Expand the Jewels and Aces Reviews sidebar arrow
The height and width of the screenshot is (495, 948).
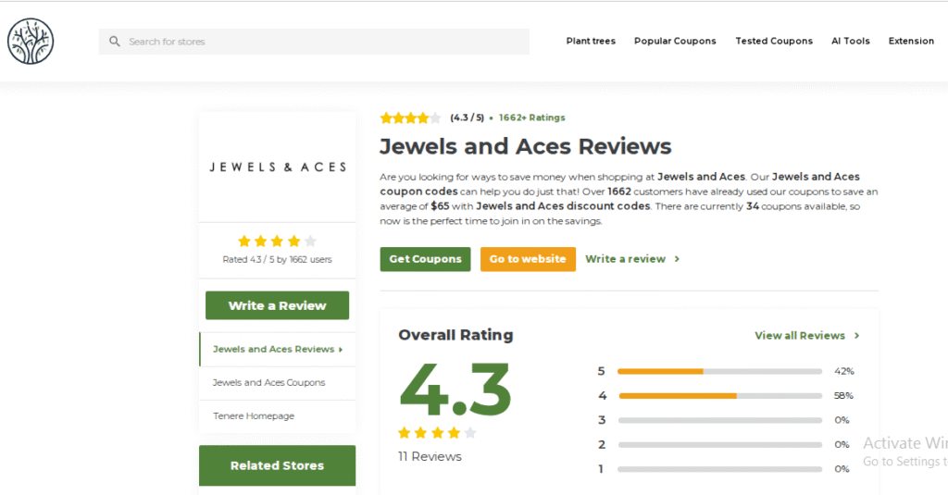pos(341,350)
